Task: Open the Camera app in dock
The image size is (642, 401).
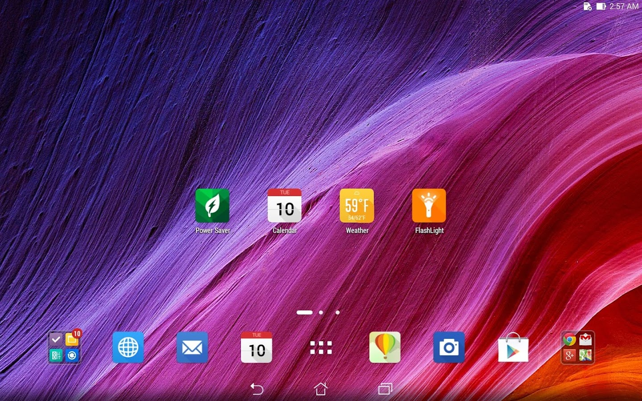Action: point(449,348)
